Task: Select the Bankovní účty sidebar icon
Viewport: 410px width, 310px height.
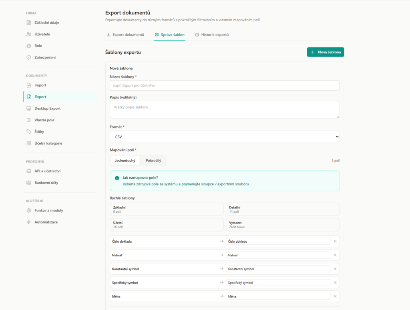Action: click(28, 183)
